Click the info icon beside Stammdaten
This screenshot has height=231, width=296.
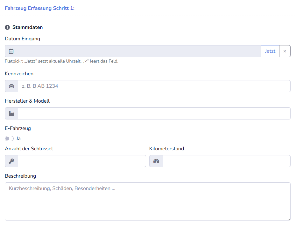pyautogui.click(x=7, y=27)
